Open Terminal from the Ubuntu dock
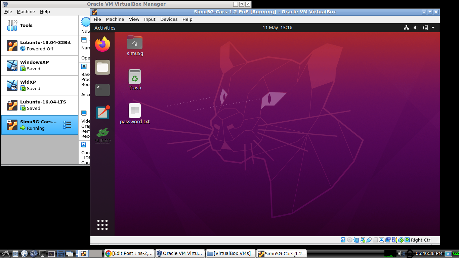The width and height of the screenshot is (459, 258). (x=102, y=90)
